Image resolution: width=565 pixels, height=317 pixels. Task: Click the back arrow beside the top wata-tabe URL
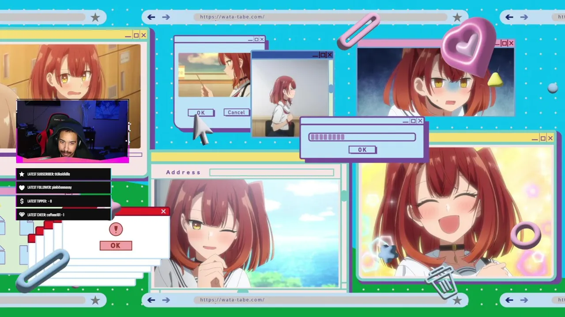pos(151,17)
